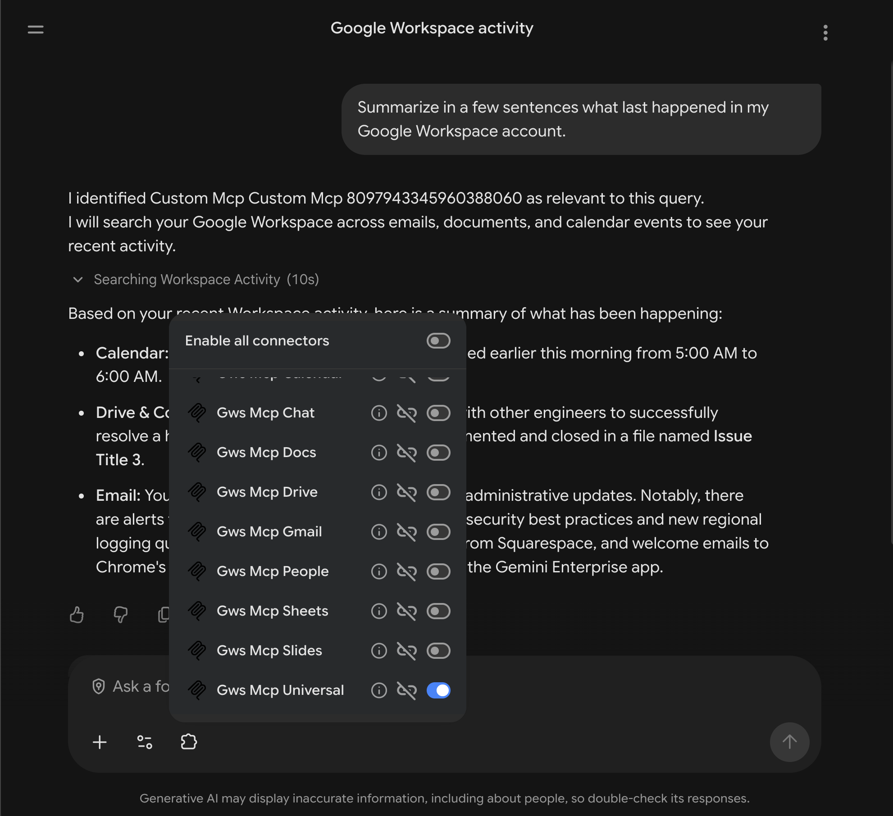Give the response a thumbs up
Viewport: 893px width, 816px height.
coord(77,615)
